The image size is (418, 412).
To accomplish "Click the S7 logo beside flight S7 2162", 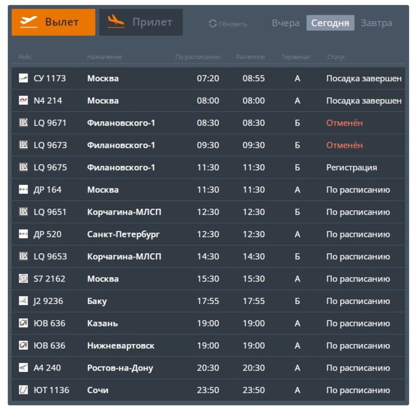I will [x=23, y=279].
